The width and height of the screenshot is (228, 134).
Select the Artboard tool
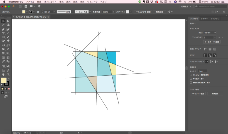(x=3, y=71)
